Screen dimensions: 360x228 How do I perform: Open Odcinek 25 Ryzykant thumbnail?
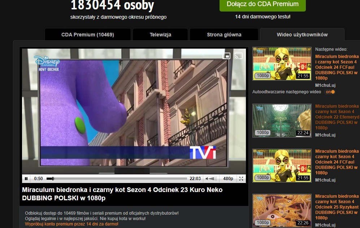click(x=282, y=210)
